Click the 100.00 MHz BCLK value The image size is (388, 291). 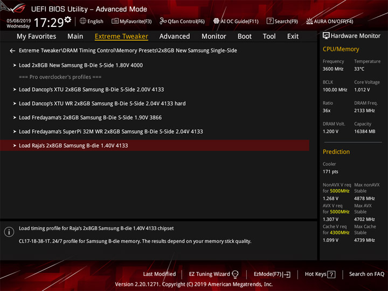[335, 90]
